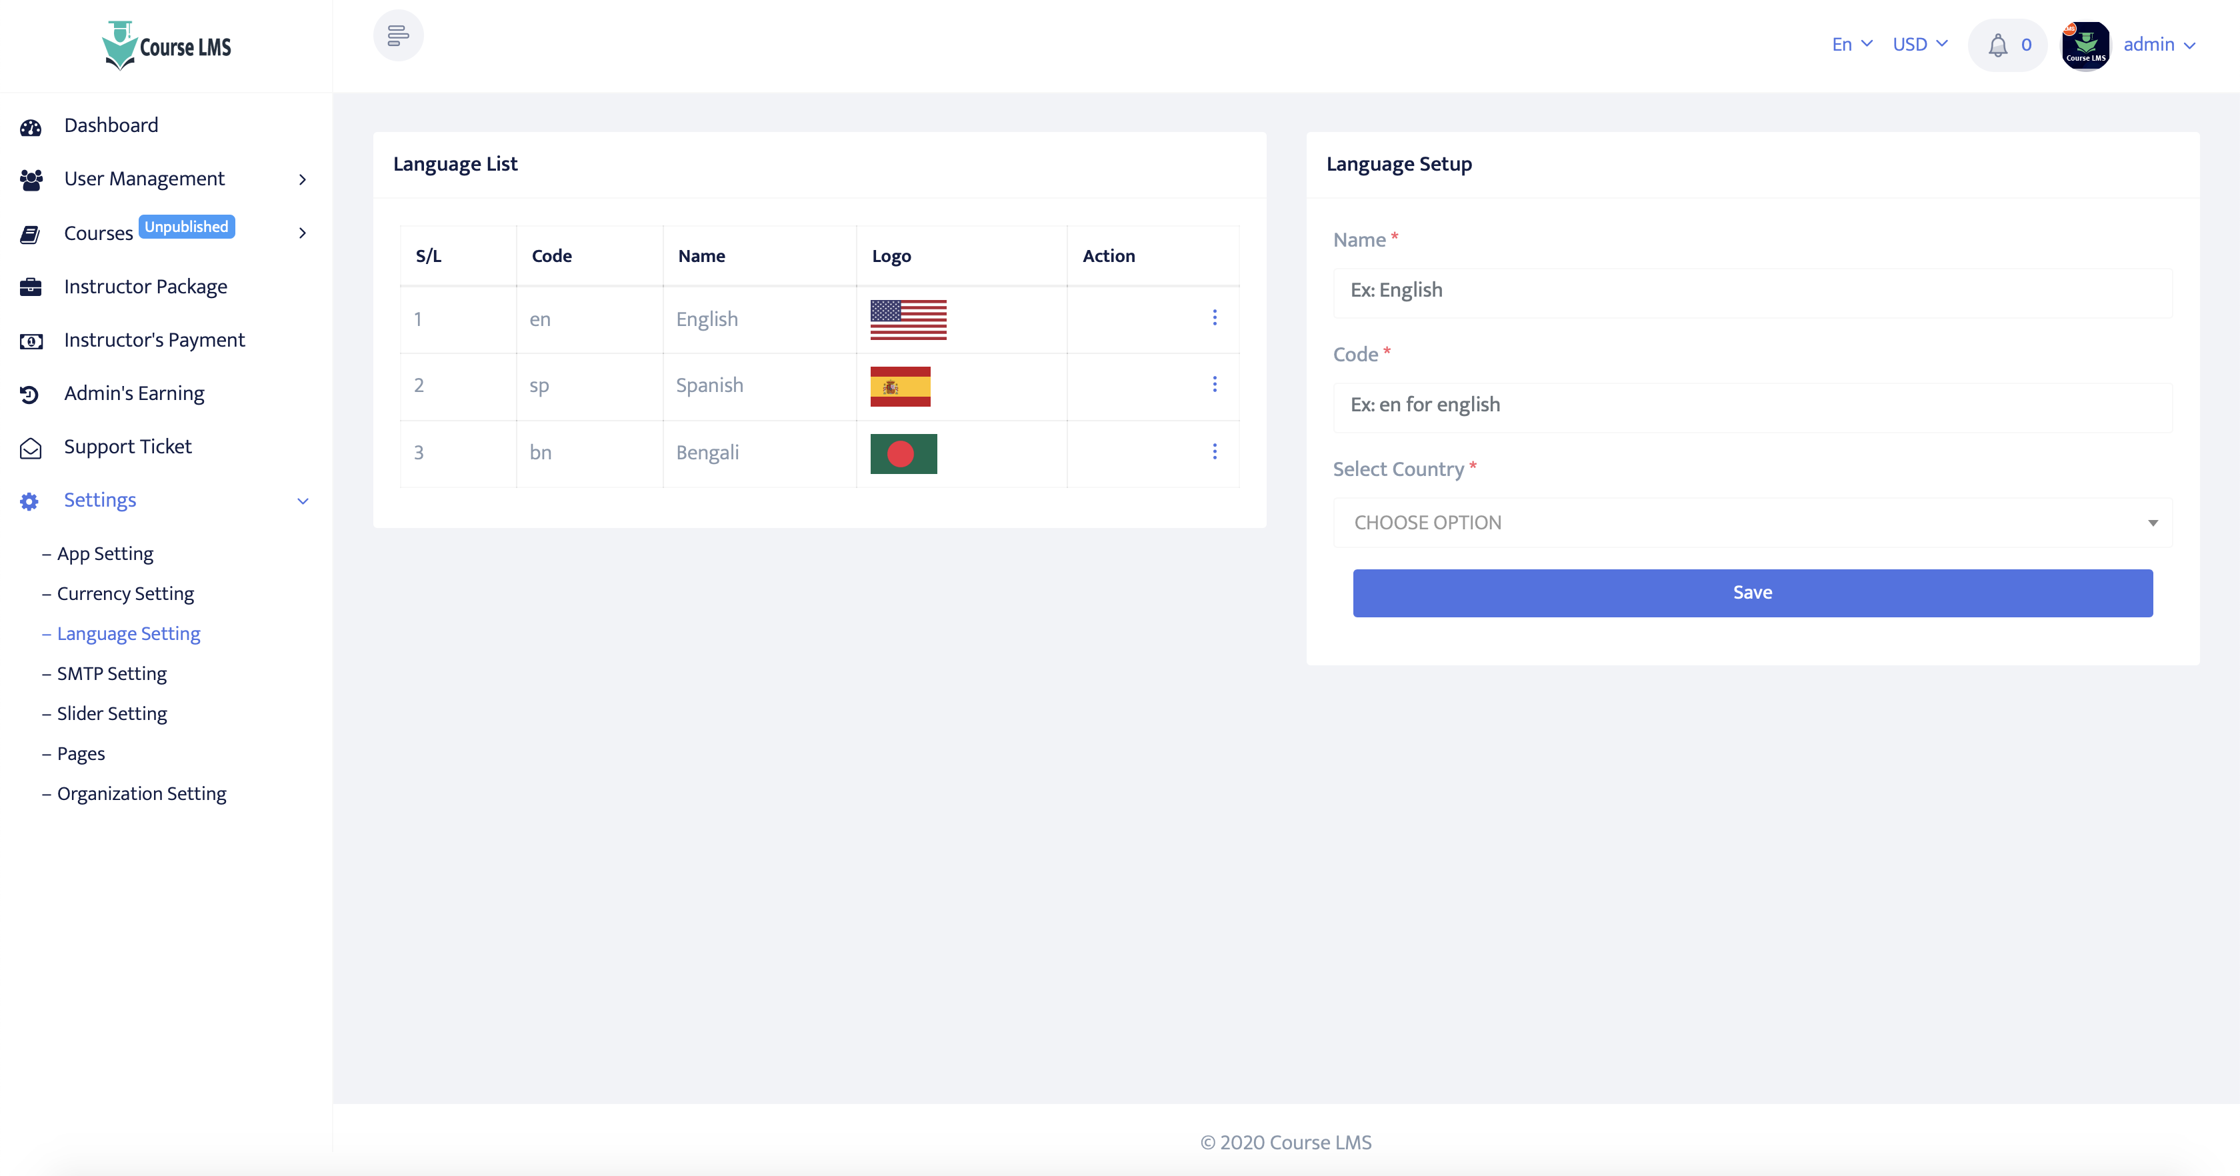Open action menu for Spanish row
This screenshot has width=2240, height=1176.
1215,385
